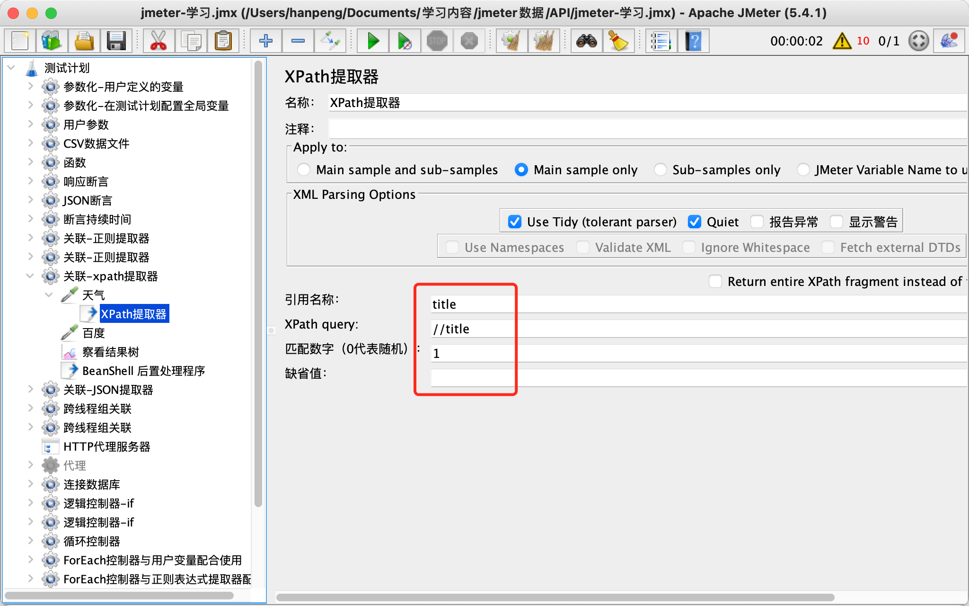Image resolution: width=969 pixels, height=606 pixels.
Task: Collapse the 天气 sampler node
Action: [49, 294]
